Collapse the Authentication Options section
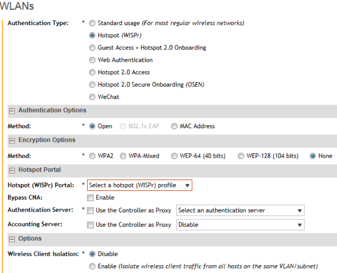Viewport: 337px width, 273px height. (12, 111)
